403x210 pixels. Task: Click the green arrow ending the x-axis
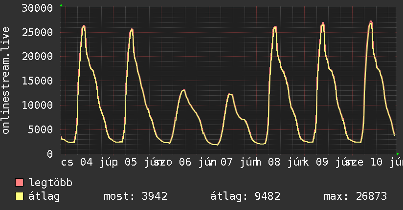click(398, 154)
